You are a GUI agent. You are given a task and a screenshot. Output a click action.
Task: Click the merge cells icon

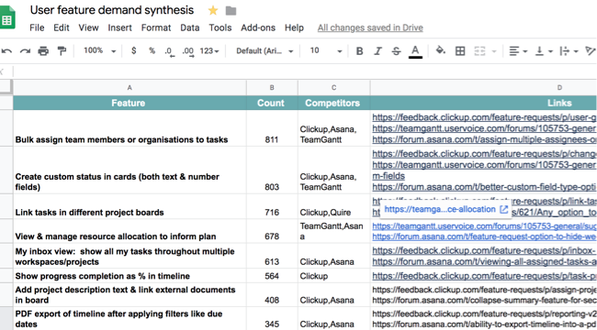[480, 51]
